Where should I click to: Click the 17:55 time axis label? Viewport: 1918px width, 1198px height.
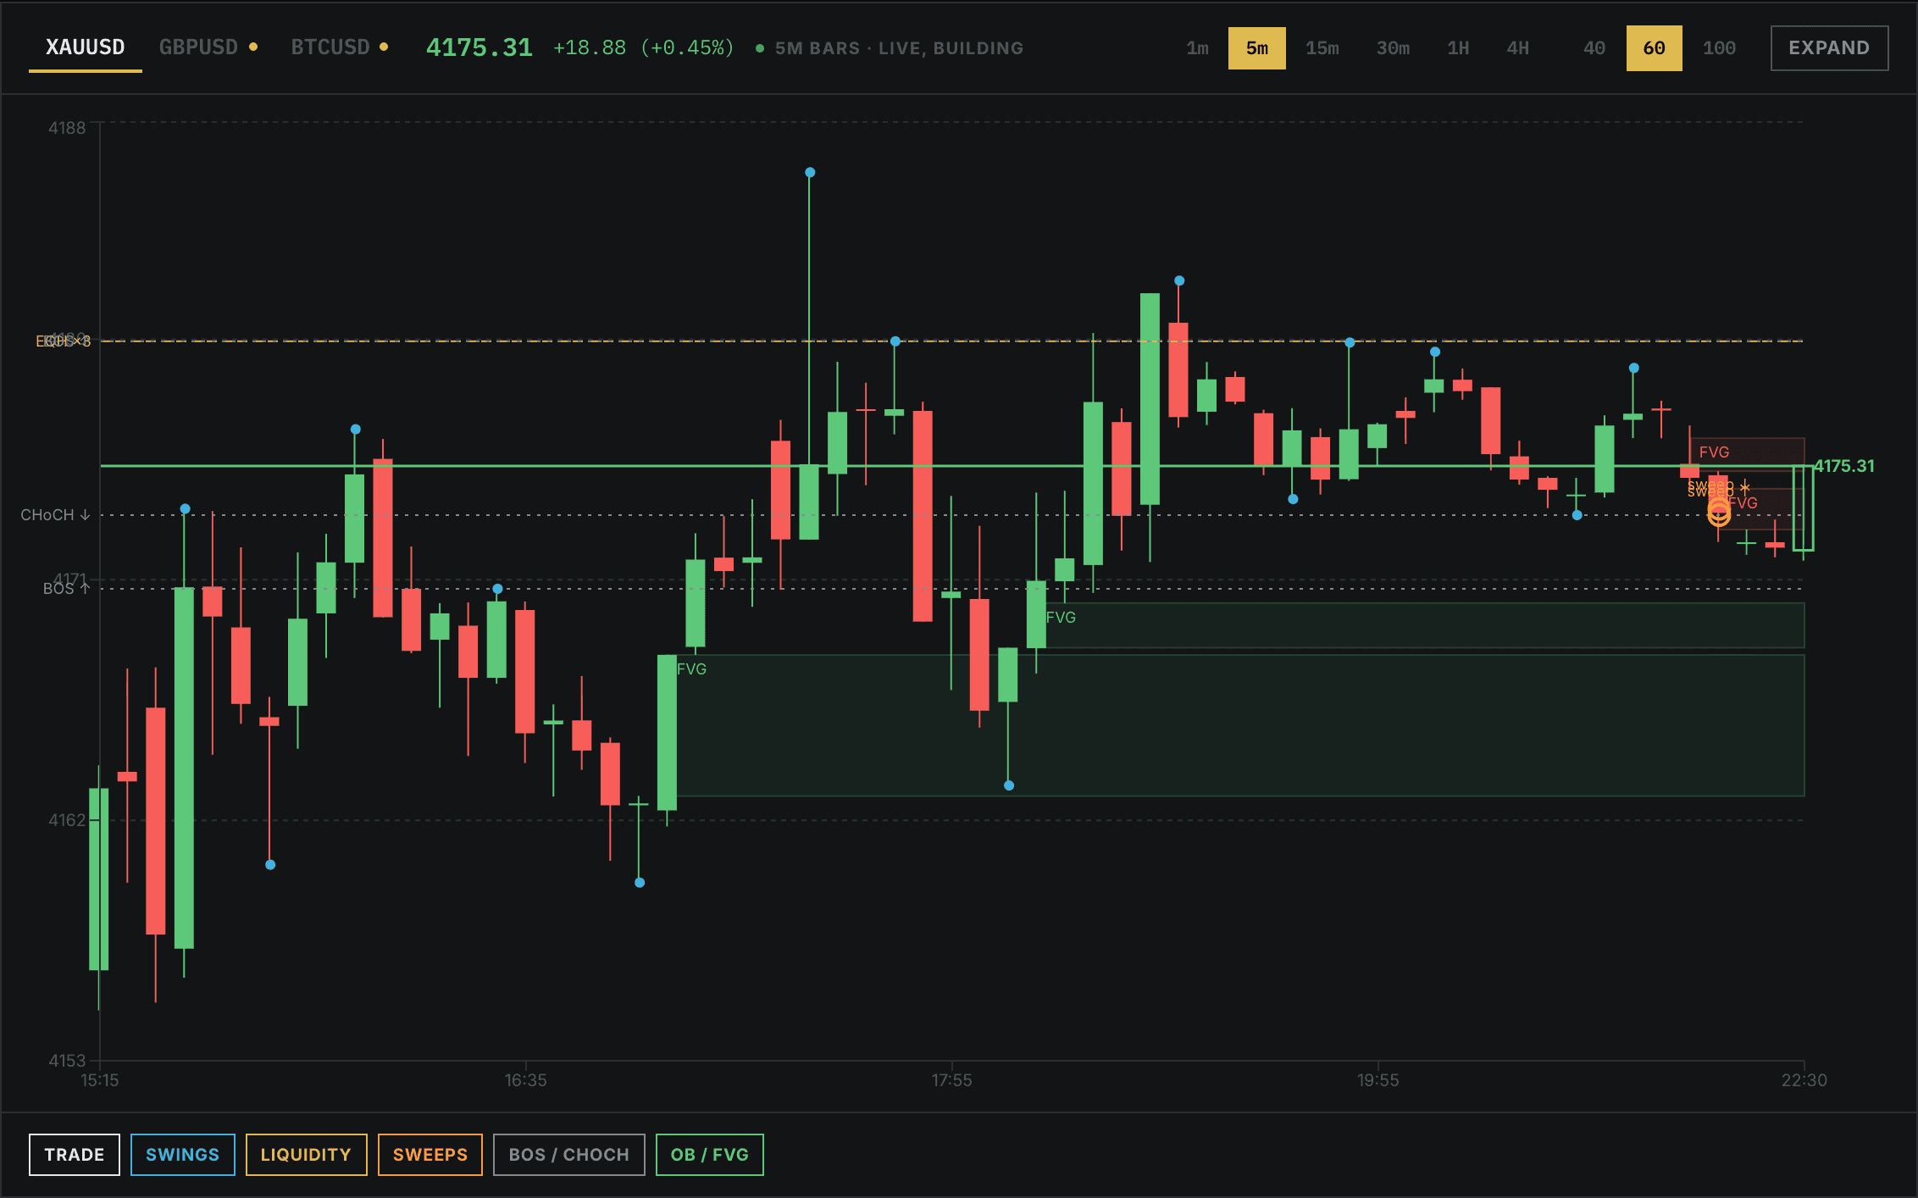(x=951, y=1080)
